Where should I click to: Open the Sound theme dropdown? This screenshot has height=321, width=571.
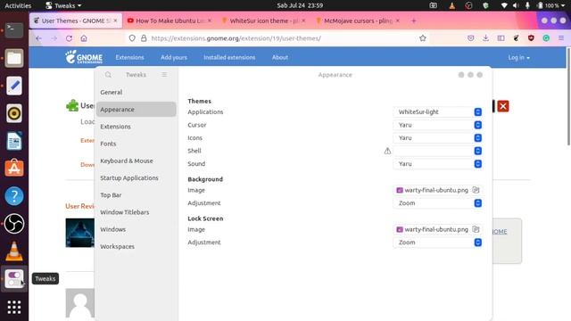(438, 164)
